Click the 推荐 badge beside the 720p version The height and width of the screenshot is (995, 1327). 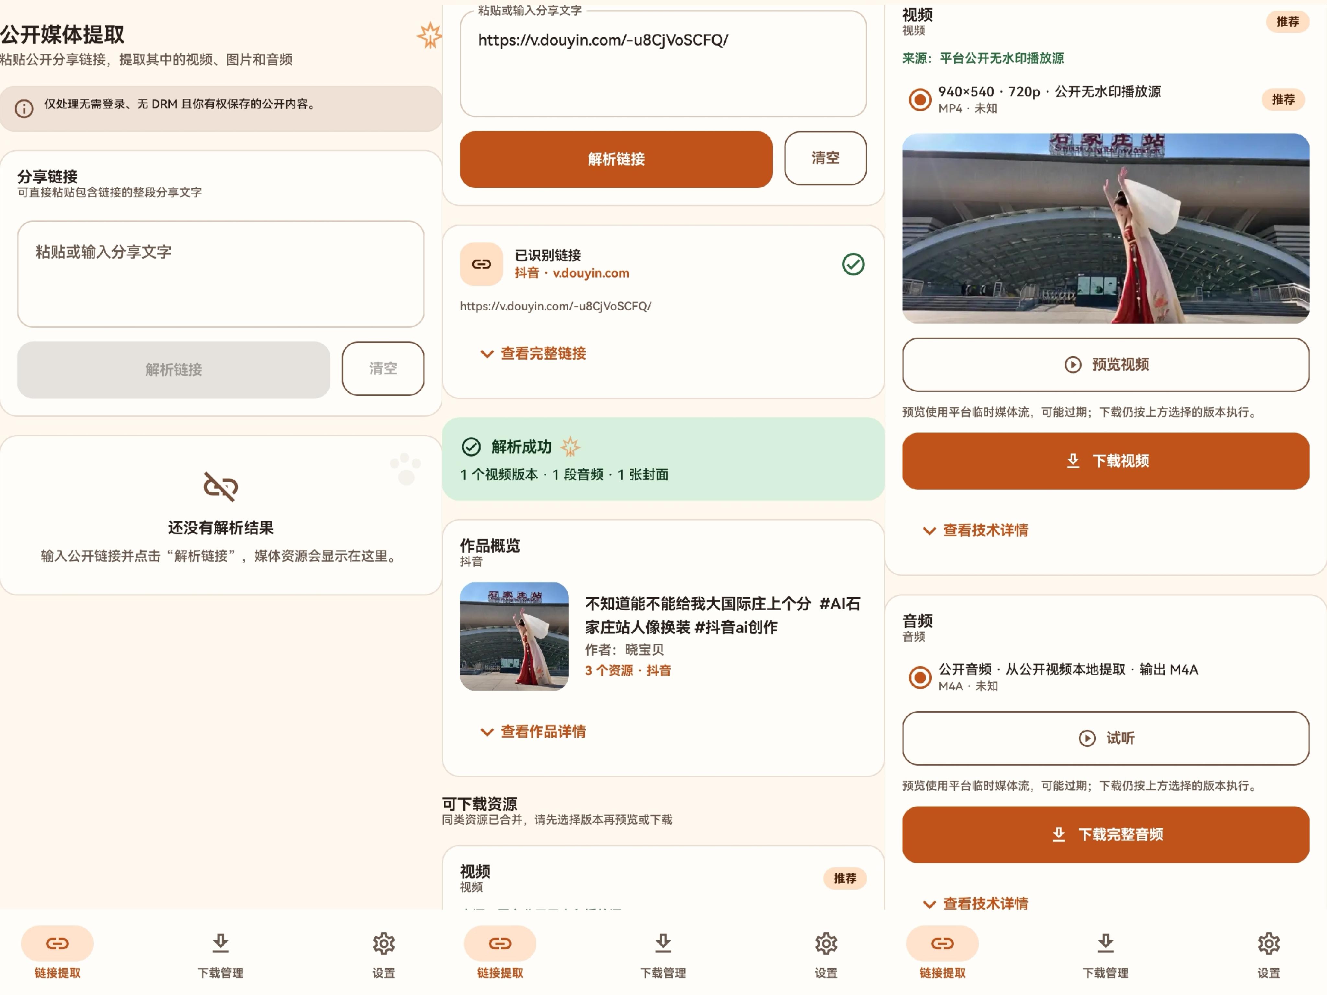pyautogui.click(x=1283, y=99)
